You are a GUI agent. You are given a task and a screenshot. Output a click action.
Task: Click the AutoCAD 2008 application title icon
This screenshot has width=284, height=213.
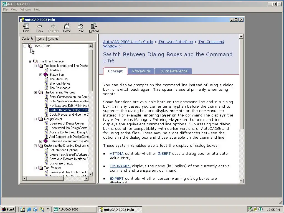tap(4, 4)
